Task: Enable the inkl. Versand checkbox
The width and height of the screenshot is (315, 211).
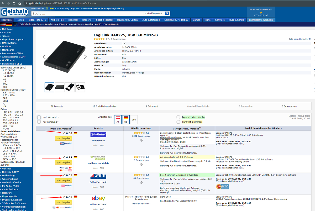Action: coord(39,117)
